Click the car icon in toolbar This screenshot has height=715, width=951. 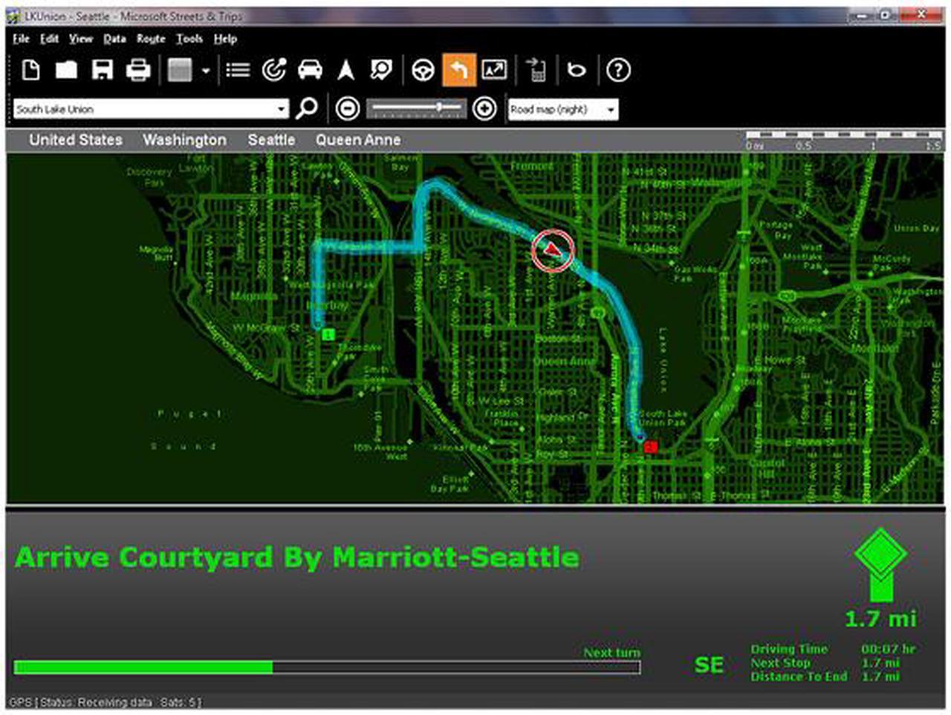(x=310, y=70)
